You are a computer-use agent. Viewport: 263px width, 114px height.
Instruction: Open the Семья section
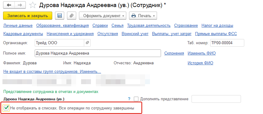(x=118, y=26)
